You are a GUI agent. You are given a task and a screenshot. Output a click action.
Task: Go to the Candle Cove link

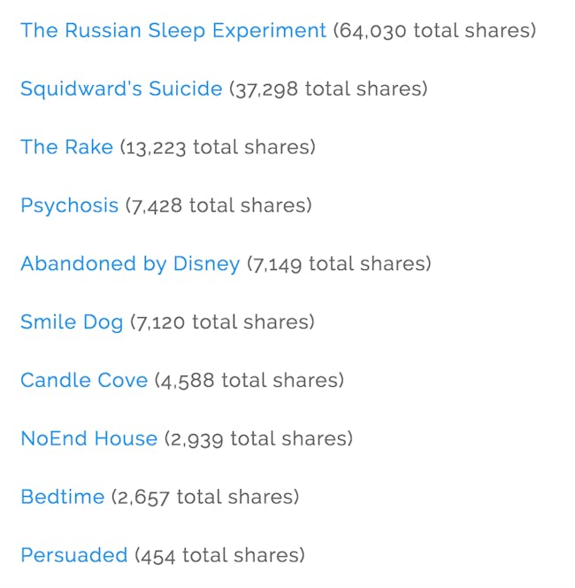coord(84,380)
